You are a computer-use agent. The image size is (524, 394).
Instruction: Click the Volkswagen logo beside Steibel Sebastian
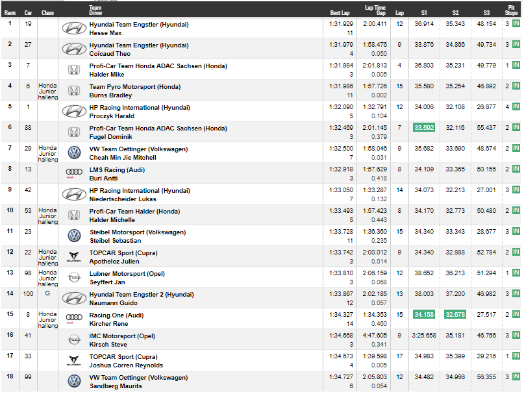tap(73, 236)
